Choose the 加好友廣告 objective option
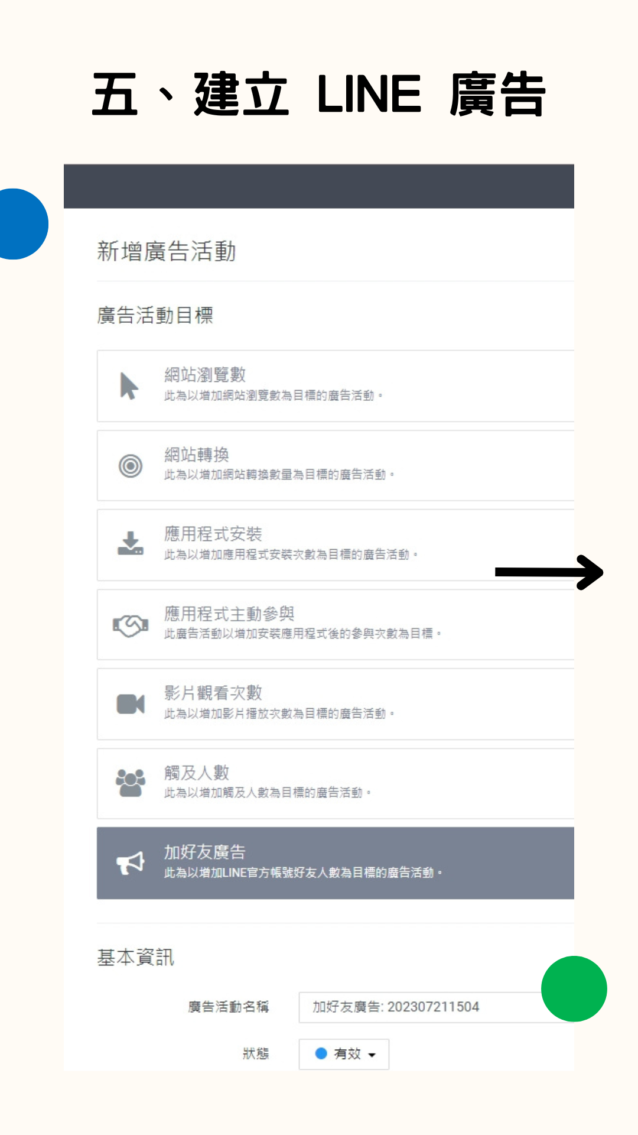This screenshot has height=1135, width=638. [x=336, y=863]
